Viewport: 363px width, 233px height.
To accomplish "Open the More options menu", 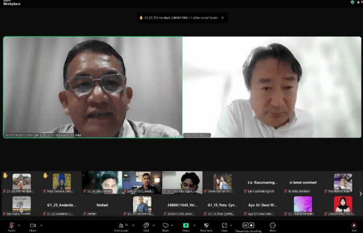I will coord(273,225).
